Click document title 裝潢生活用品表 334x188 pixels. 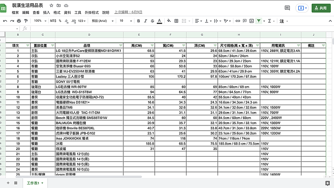click(27, 5)
